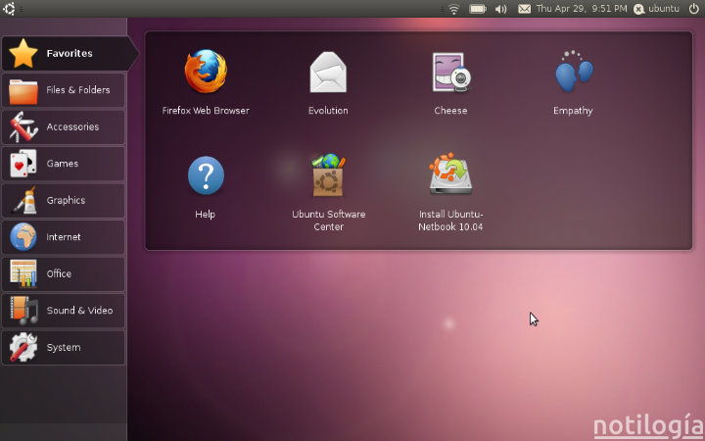The height and width of the screenshot is (441, 705).
Task: Open the Graphics category
Action: tap(64, 201)
